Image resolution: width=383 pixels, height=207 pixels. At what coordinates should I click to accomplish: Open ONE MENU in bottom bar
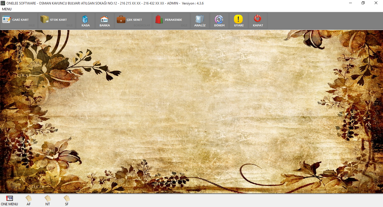point(10,201)
